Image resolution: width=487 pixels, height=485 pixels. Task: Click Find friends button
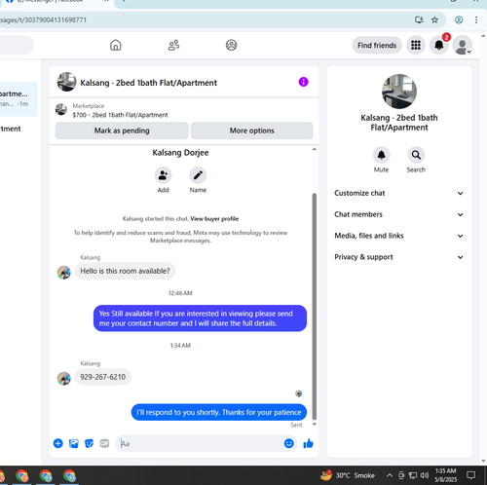[x=377, y=45]
